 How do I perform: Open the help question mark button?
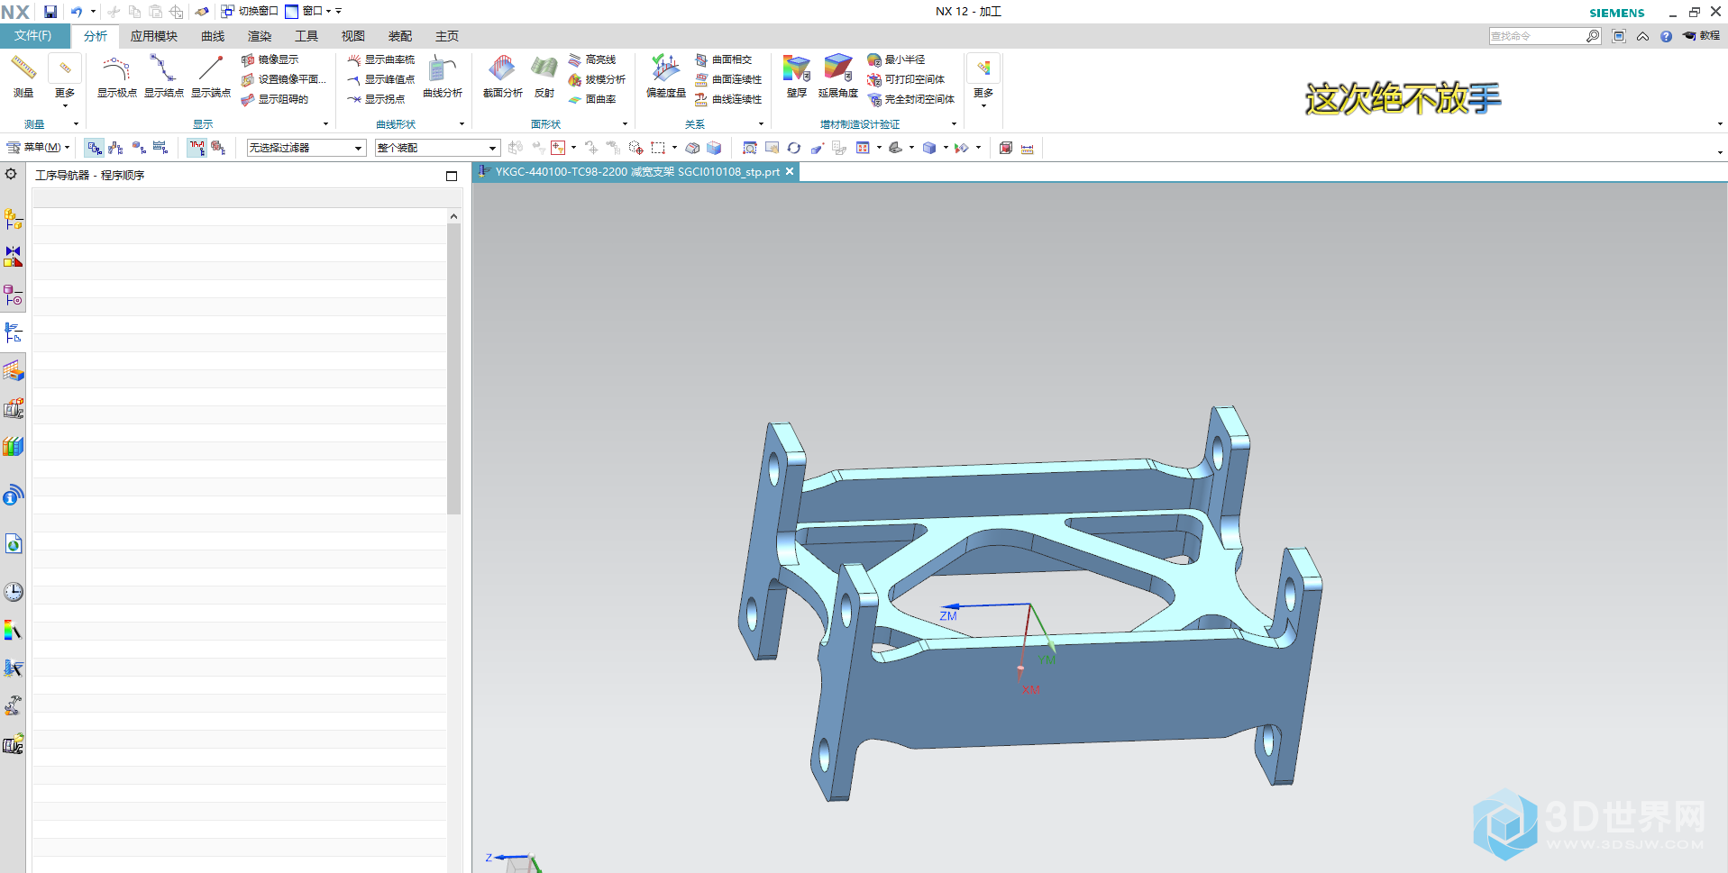[1666, 36]
